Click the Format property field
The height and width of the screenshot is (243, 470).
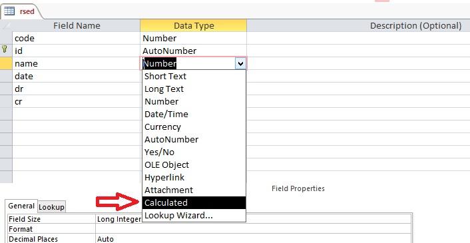pos(254,229)
